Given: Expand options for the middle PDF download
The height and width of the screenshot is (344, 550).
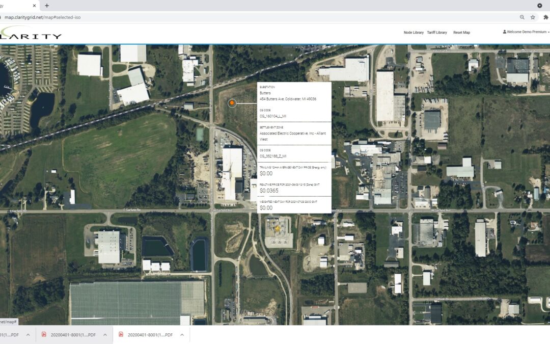Looking at the screenshot, I should pyautogui.click(x=105, y=335).
